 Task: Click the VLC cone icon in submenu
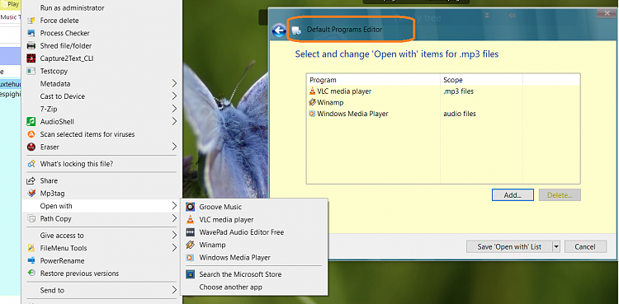coord(191,220)
